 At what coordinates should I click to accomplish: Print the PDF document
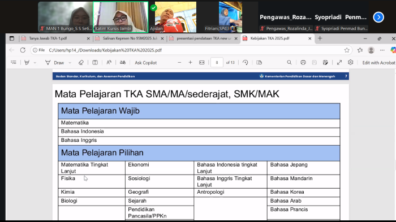pos(303,62)
